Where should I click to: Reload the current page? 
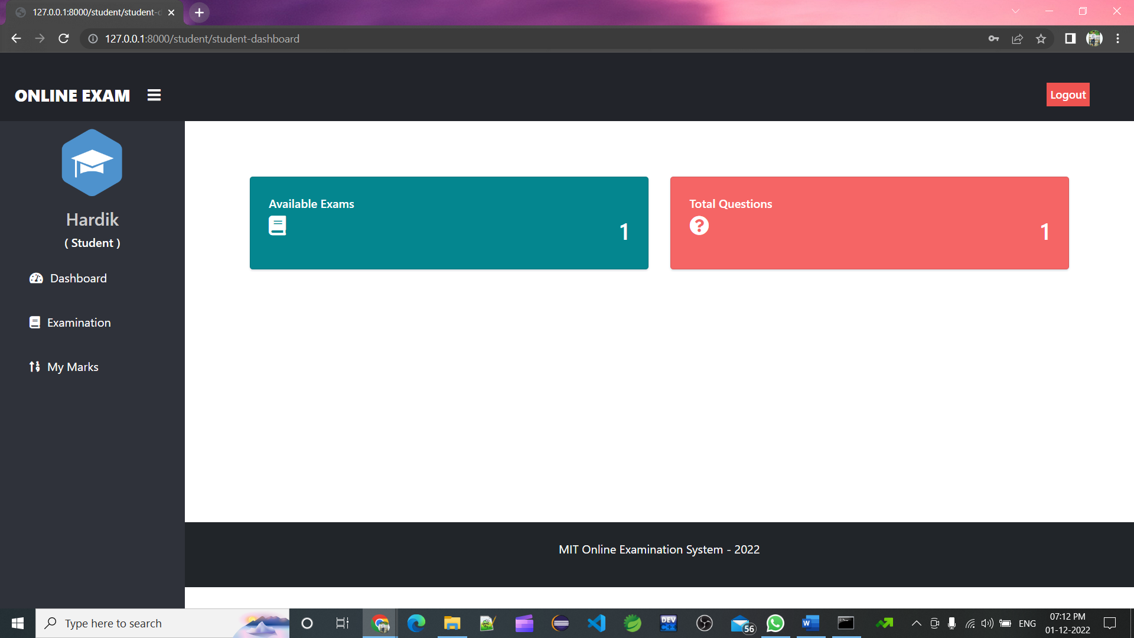64,38
